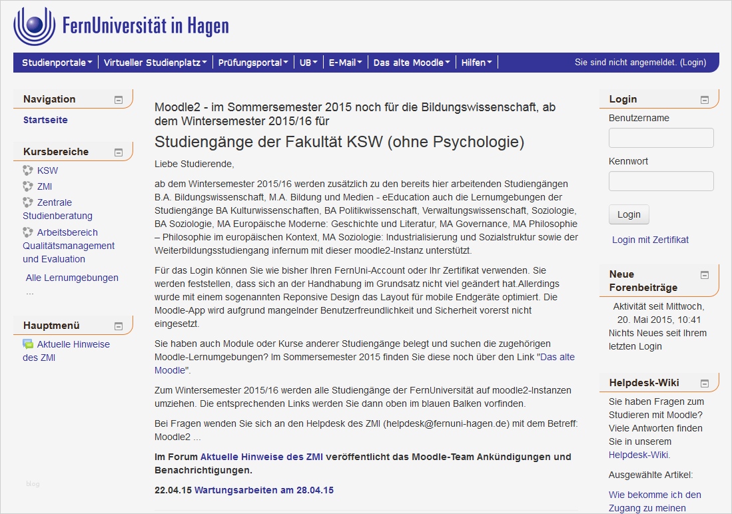Open the Studienportale dropdown menu

point(57,63)
